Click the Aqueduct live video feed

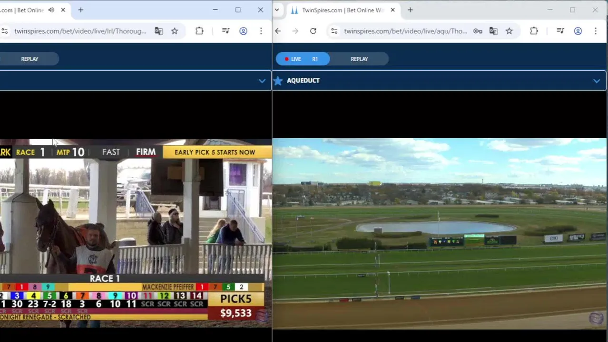coord(440,233)
